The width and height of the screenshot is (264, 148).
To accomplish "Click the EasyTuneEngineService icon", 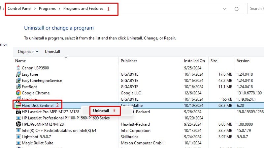I will tap(18, 80).
